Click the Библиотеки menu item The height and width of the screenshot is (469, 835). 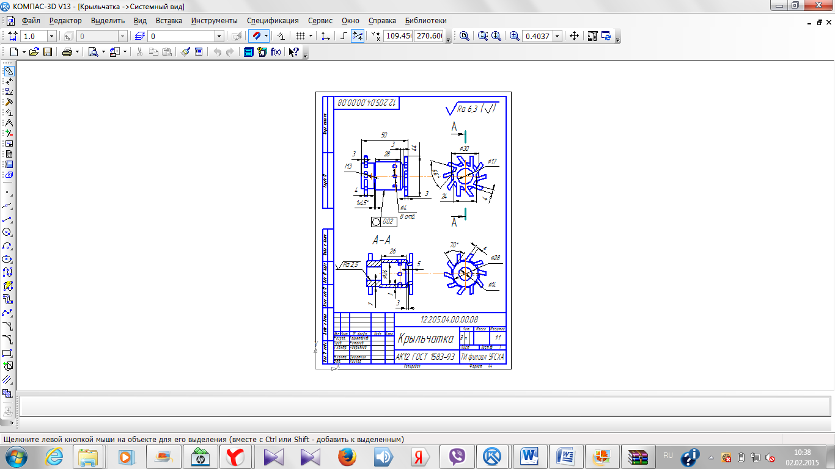coord(425,20)
